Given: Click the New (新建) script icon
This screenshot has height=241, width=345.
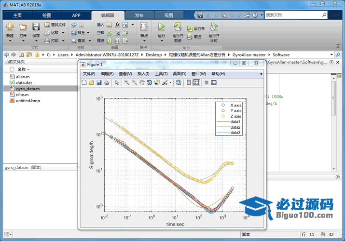Looking at the screenshot, I should tap(10, 27).
